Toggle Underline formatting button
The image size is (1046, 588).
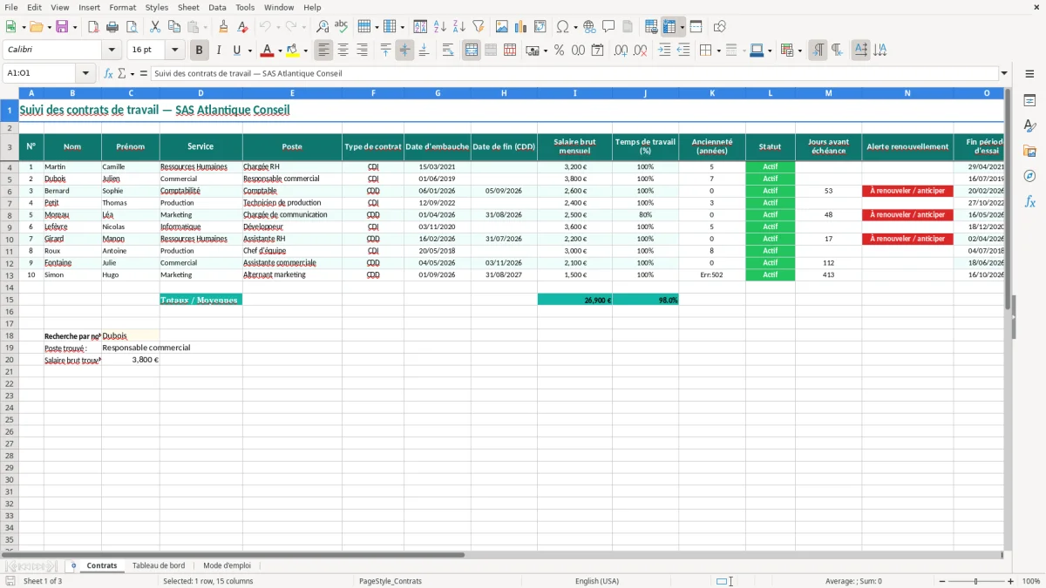(236, 51)
